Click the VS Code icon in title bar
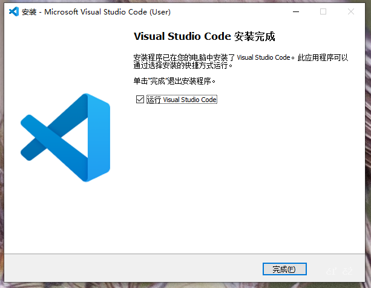Image resolution: width=371 pixels, height=288 pixels. click(x=14, y=11)
